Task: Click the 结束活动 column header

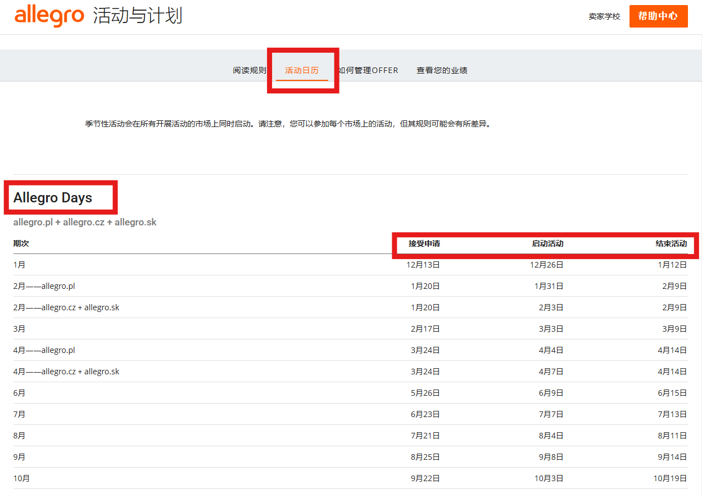Action: pyautogui.click(x=671, y=243)
